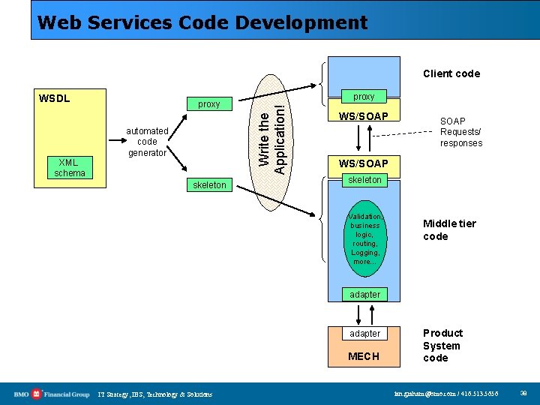
Task: Click the Middle tier code label
Action: point(449,230)
